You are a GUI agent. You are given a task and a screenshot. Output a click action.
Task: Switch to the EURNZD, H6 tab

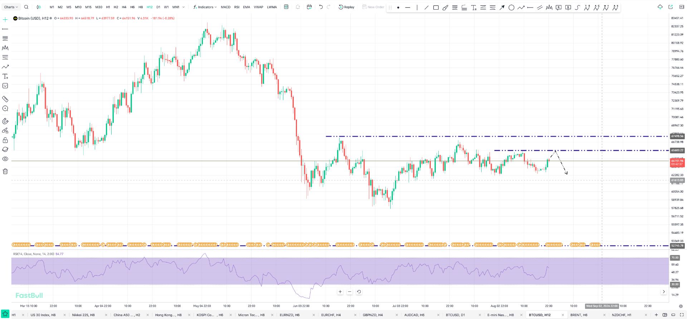[289, 315]
